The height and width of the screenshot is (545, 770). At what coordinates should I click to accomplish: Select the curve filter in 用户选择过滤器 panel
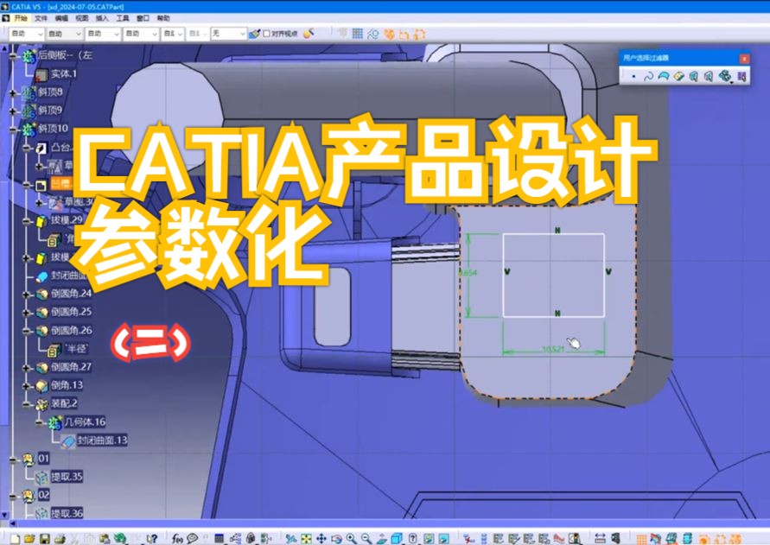650,76
